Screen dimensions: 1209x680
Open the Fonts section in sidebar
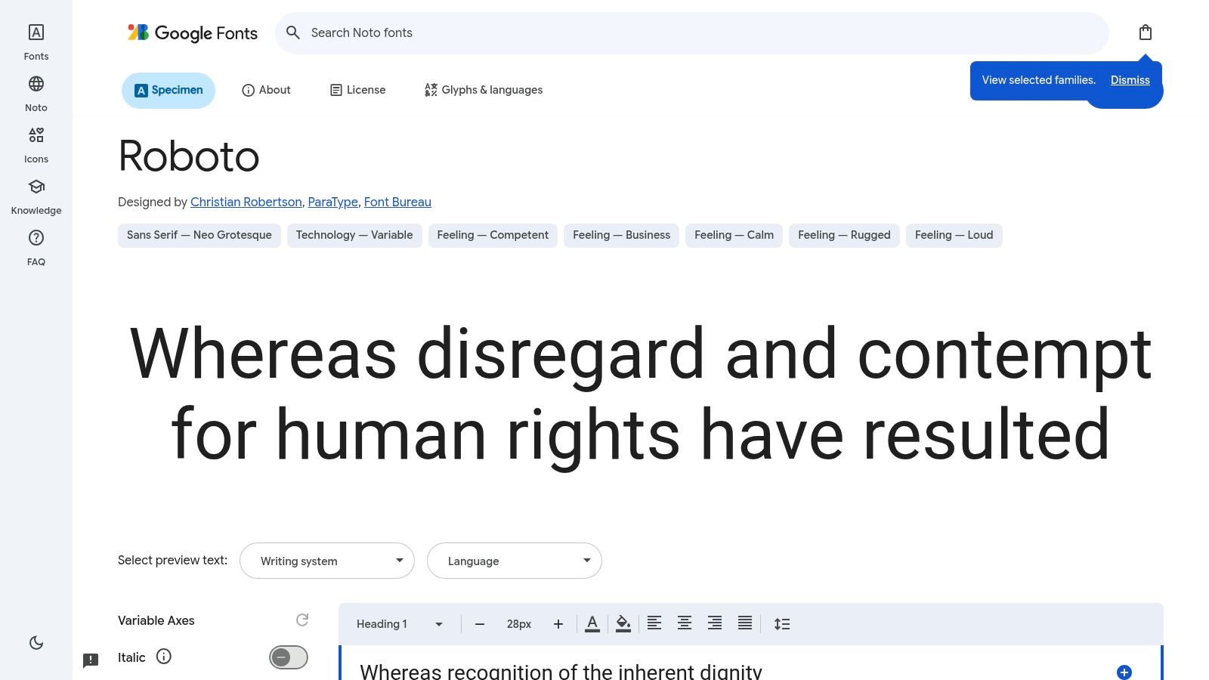36,42
